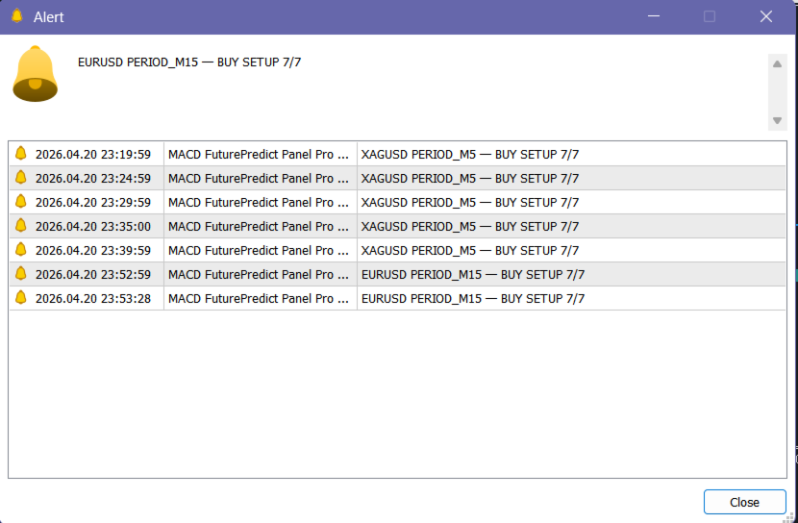The height and width of the screenshot is (523, 798).
Task: Click the message scrollbar down arrow
Action: pos(778,121)
